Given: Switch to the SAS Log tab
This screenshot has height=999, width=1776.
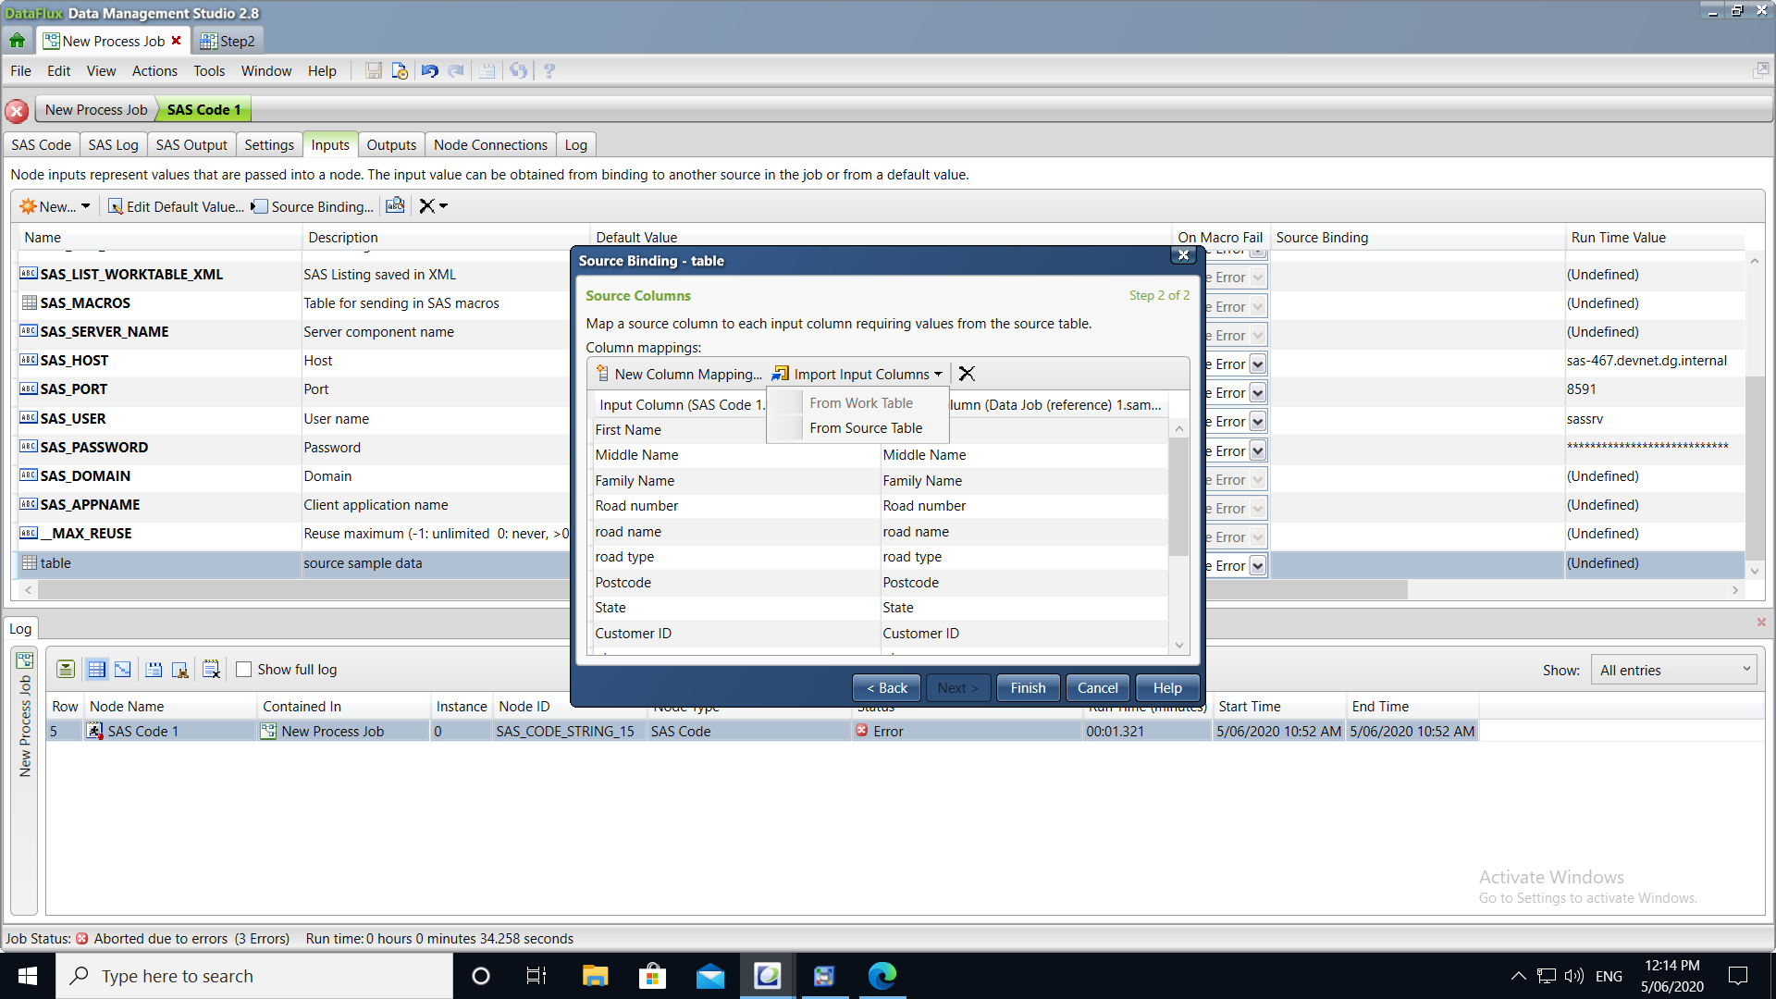Looking at the screenshot, I should click(x=113, y=145).
